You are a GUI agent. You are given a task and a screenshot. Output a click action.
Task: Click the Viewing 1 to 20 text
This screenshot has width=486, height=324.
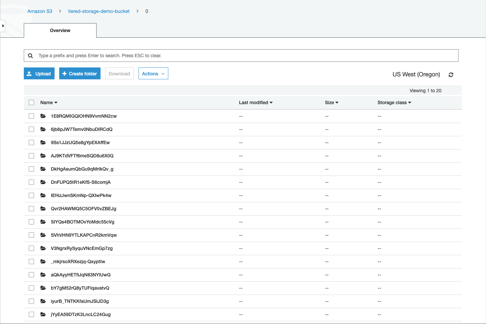[425, 91]
